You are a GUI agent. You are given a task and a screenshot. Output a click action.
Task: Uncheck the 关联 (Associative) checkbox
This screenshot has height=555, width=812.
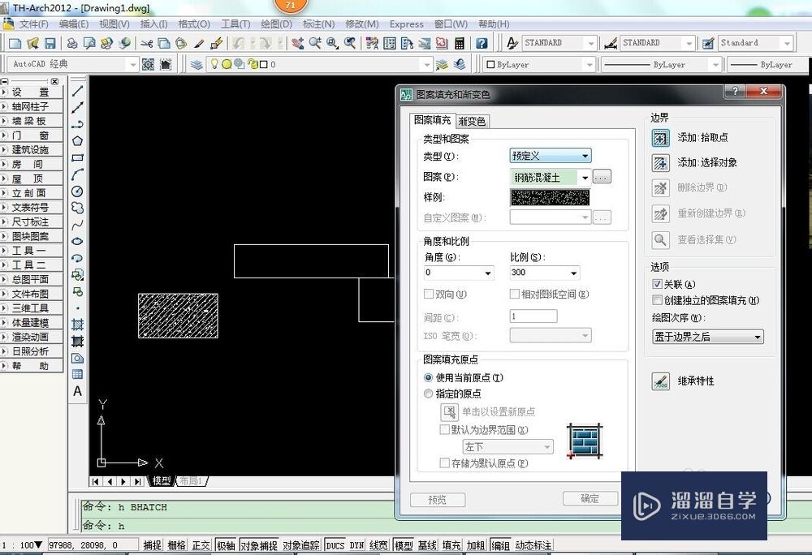[658, 284]
